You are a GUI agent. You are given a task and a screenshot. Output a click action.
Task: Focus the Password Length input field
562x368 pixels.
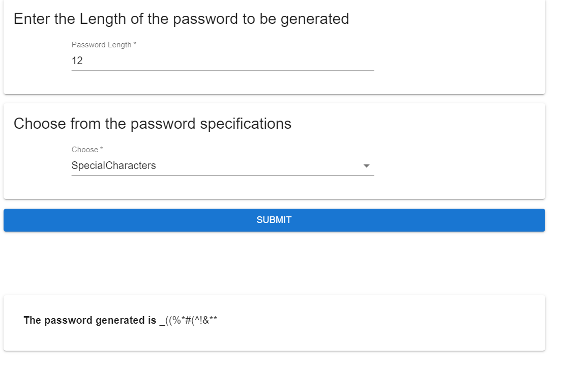pyautogui.click(x=222, y=61)
